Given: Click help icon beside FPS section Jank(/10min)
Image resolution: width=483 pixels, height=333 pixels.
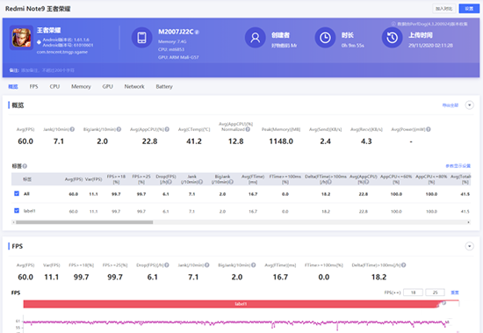Looking at the screenshot, I should point(207,264).
